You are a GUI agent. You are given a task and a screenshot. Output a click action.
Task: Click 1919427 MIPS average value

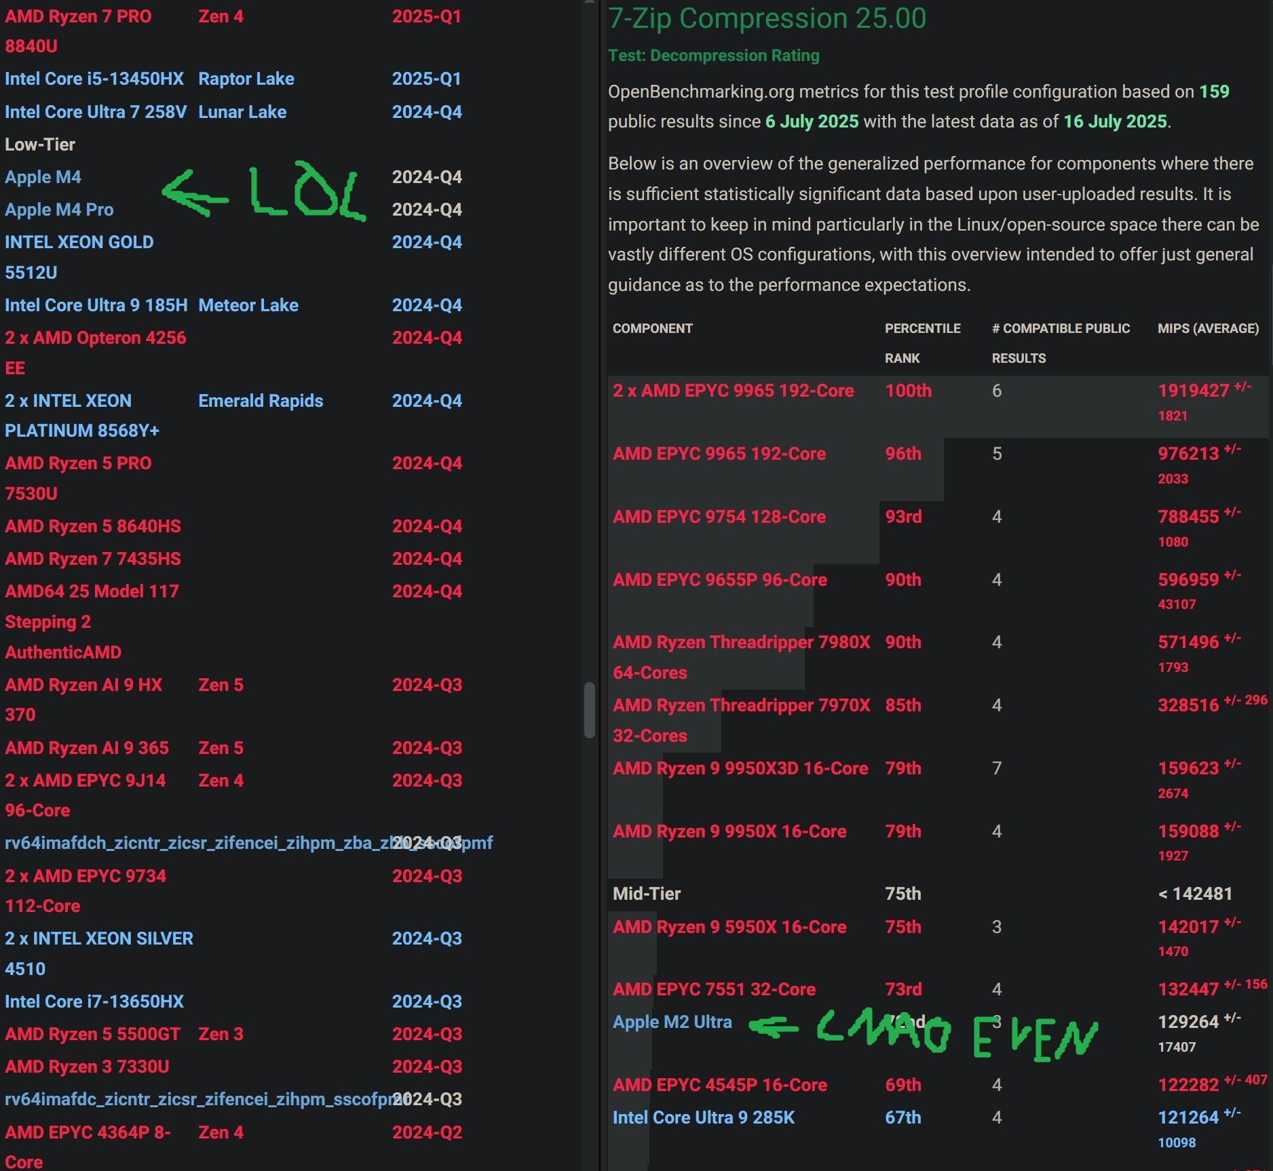coord(1194,391)
